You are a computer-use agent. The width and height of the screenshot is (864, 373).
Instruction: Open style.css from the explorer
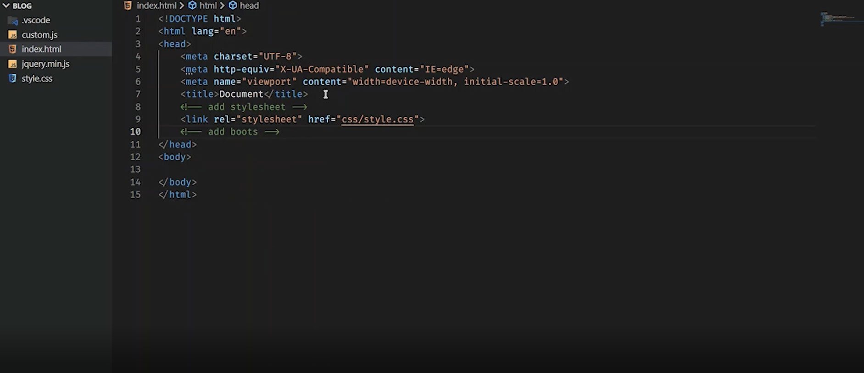coord(37,78)
